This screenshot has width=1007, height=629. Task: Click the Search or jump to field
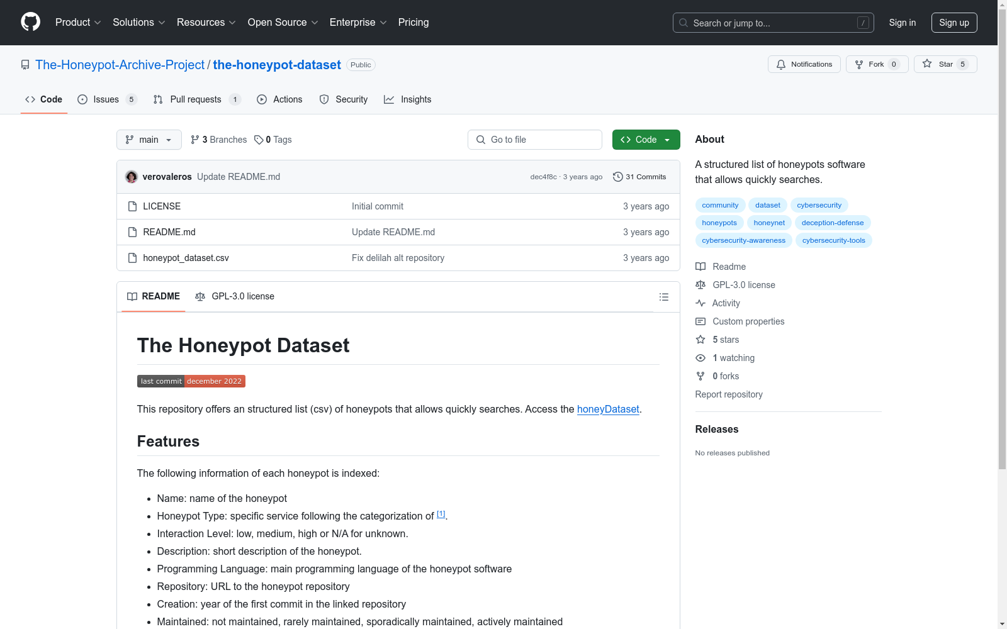click(x=774, y=23)
